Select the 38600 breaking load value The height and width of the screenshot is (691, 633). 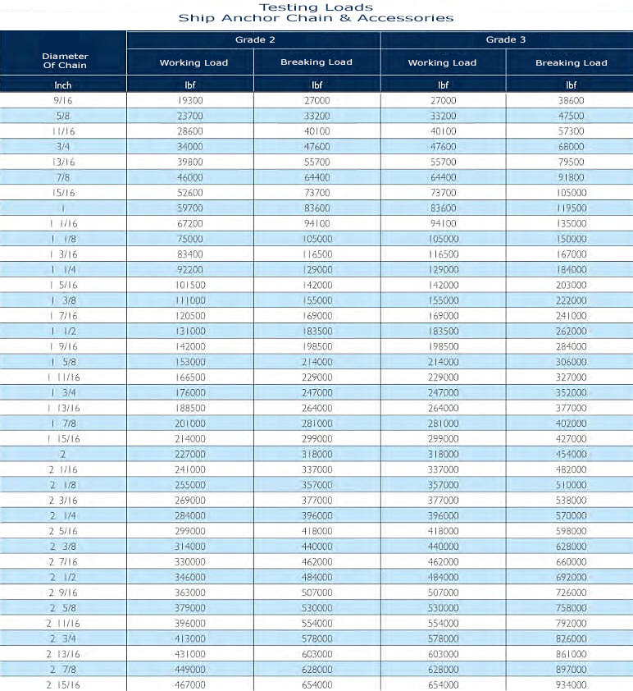(571, 100)
